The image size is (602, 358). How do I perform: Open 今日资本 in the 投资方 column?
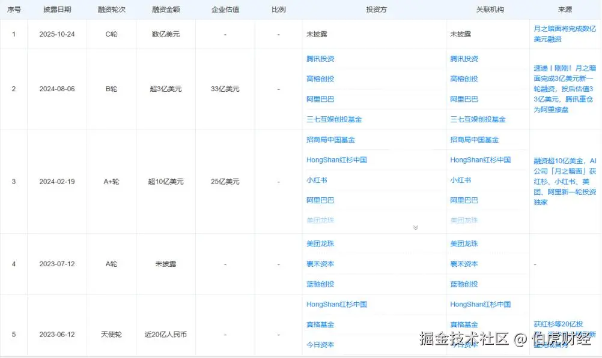(320, 345)
